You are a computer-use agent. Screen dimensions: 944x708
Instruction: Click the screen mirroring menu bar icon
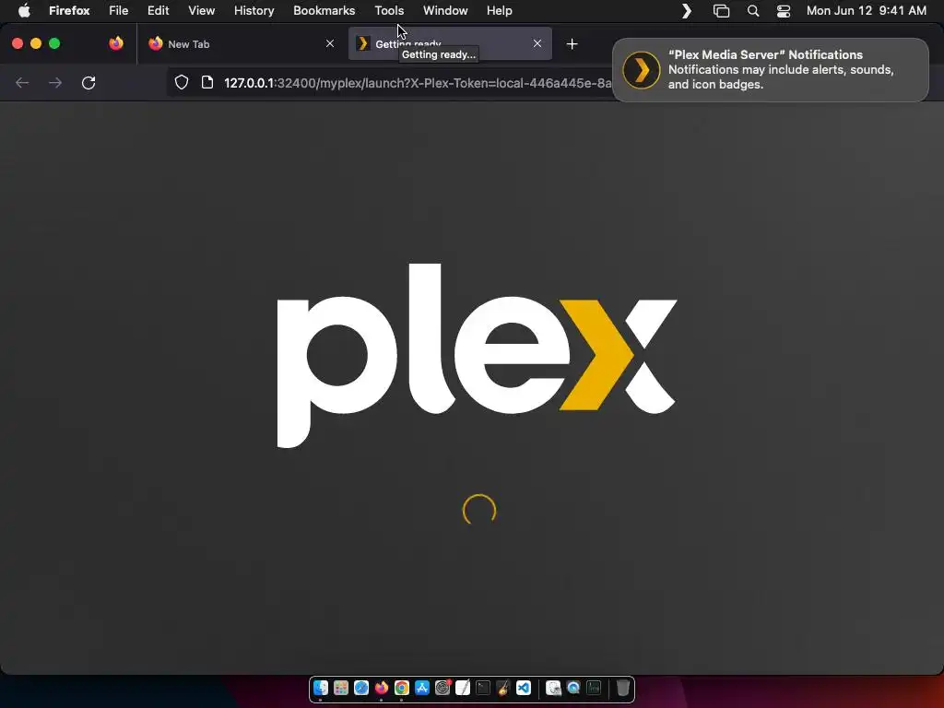(x=721, y=11)
